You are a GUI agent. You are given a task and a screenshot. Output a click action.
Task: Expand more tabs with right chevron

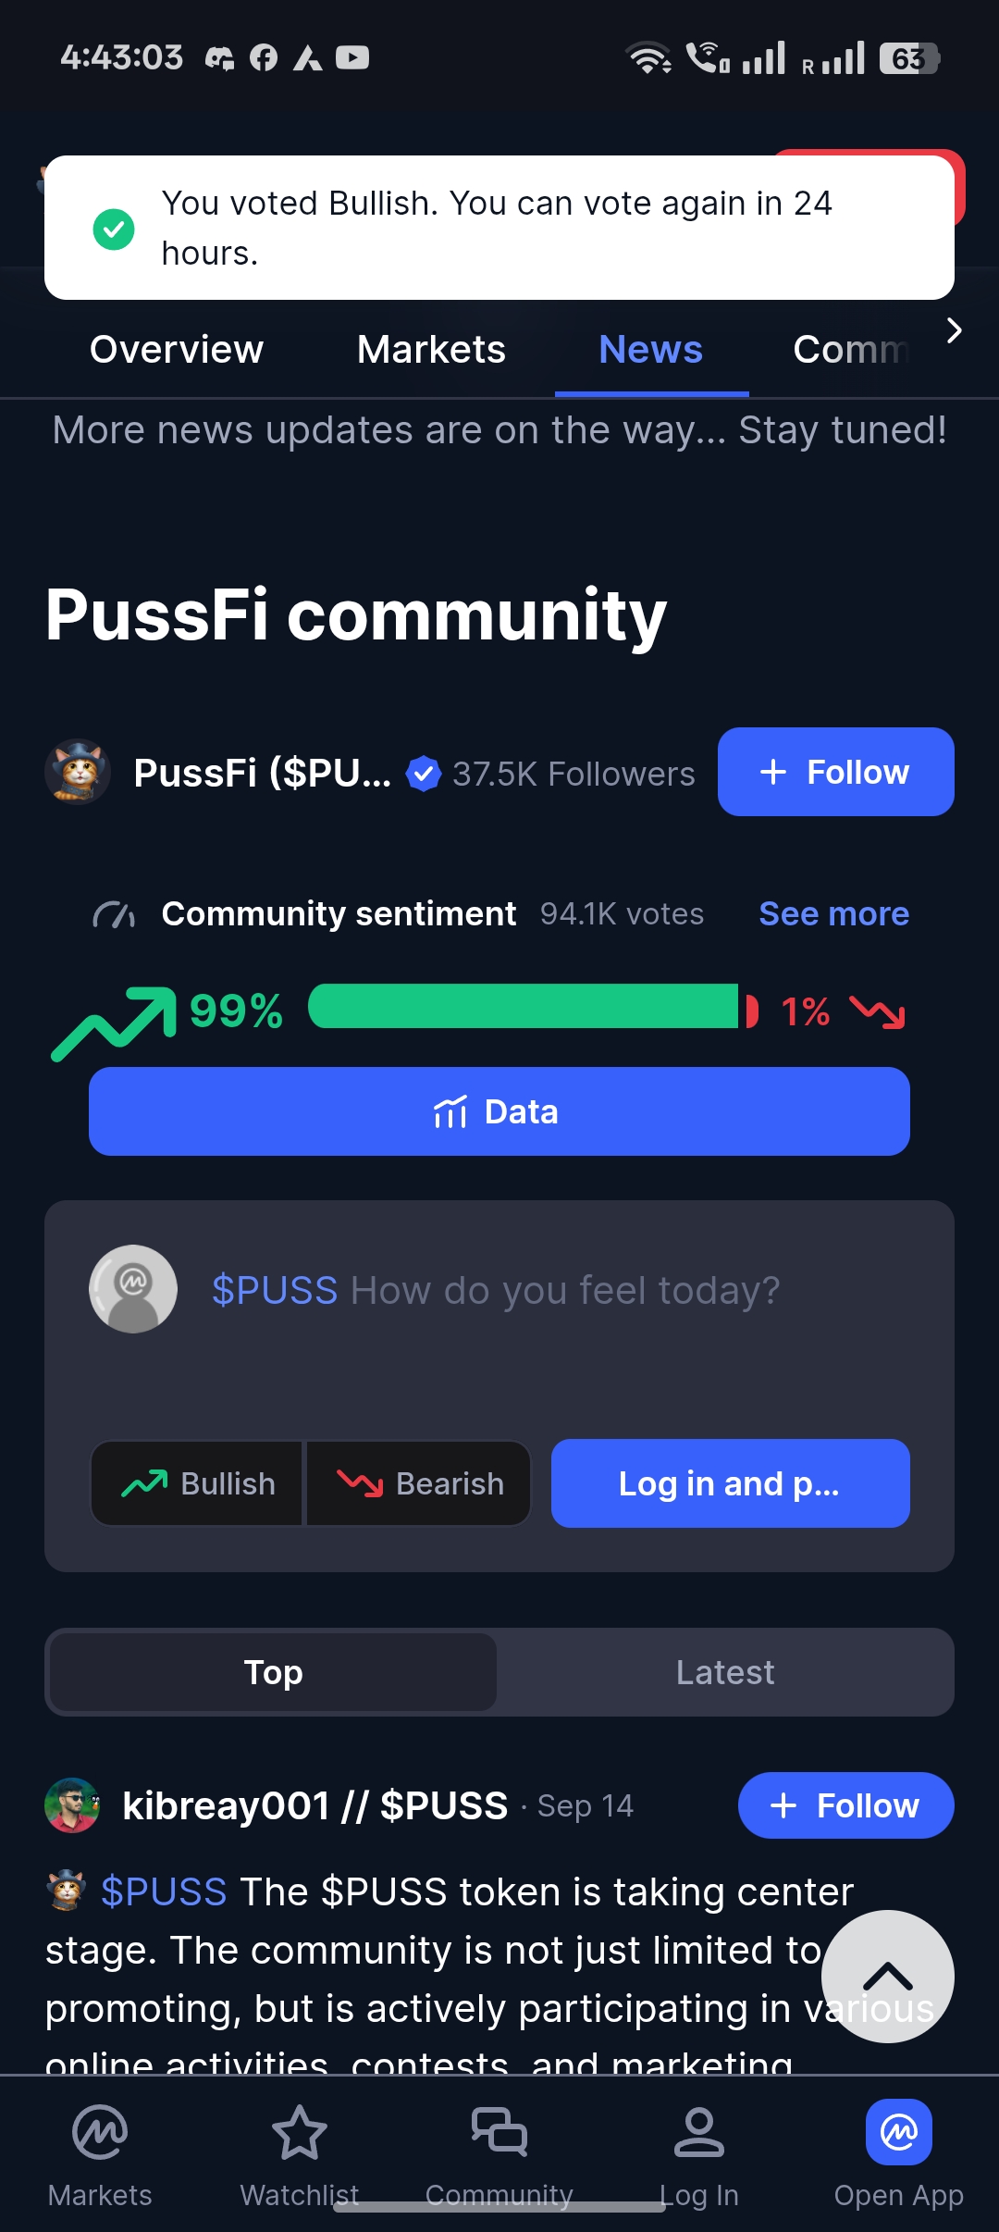point(955,330)
